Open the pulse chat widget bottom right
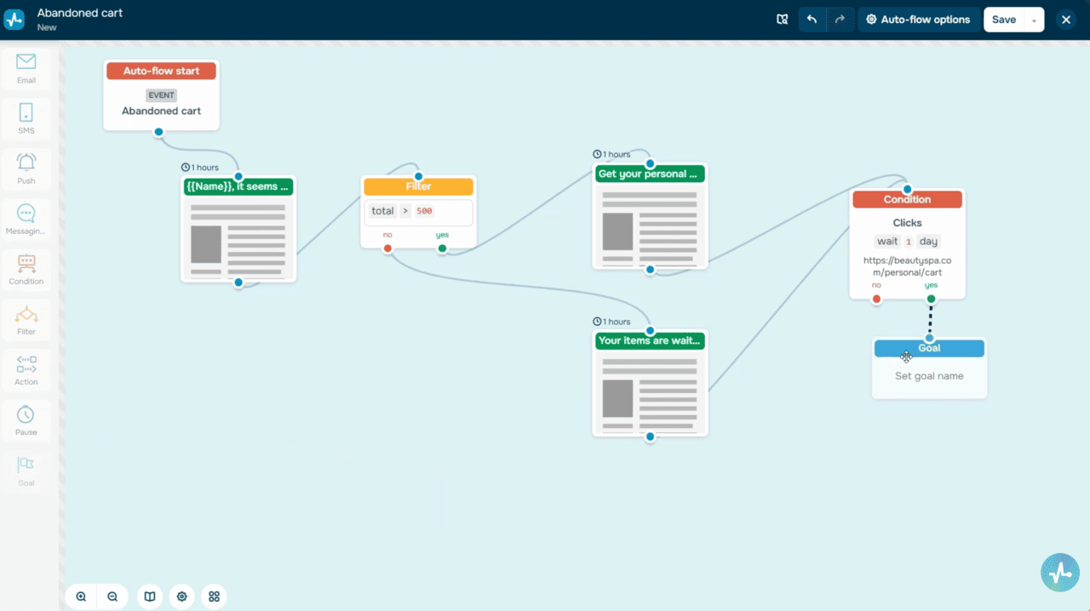 tap(1060, 573)
